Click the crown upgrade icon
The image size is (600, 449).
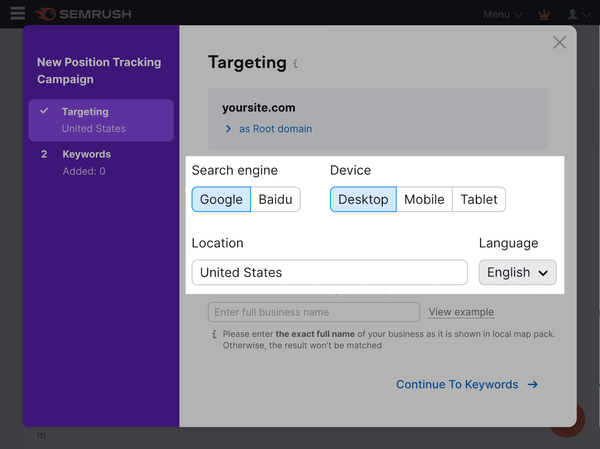tap(544, 14)
